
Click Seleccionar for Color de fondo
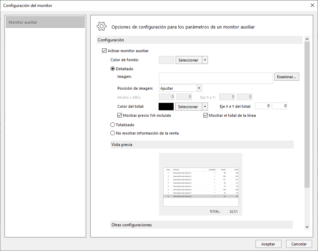(x=189, y=60)
